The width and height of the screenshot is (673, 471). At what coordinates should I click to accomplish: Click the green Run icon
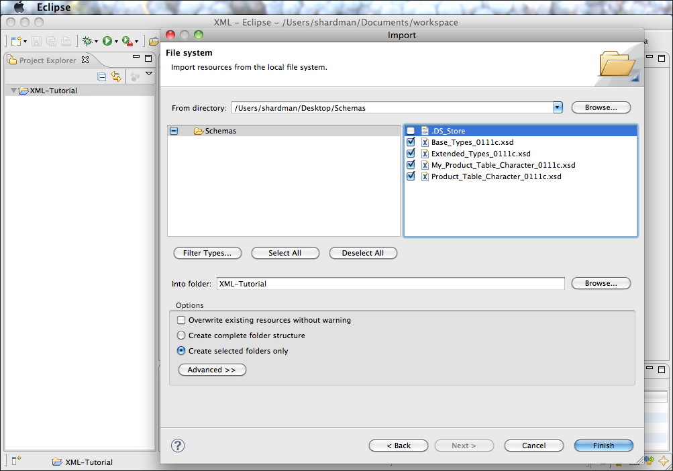(107, 41)
